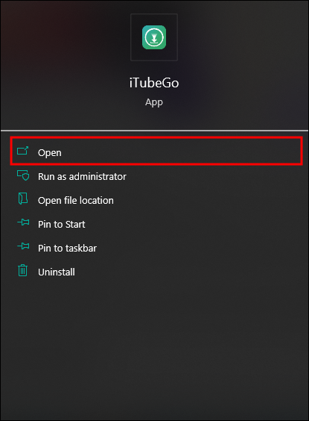
Task: Click the Open window-arrow icon
Action: 23,151
